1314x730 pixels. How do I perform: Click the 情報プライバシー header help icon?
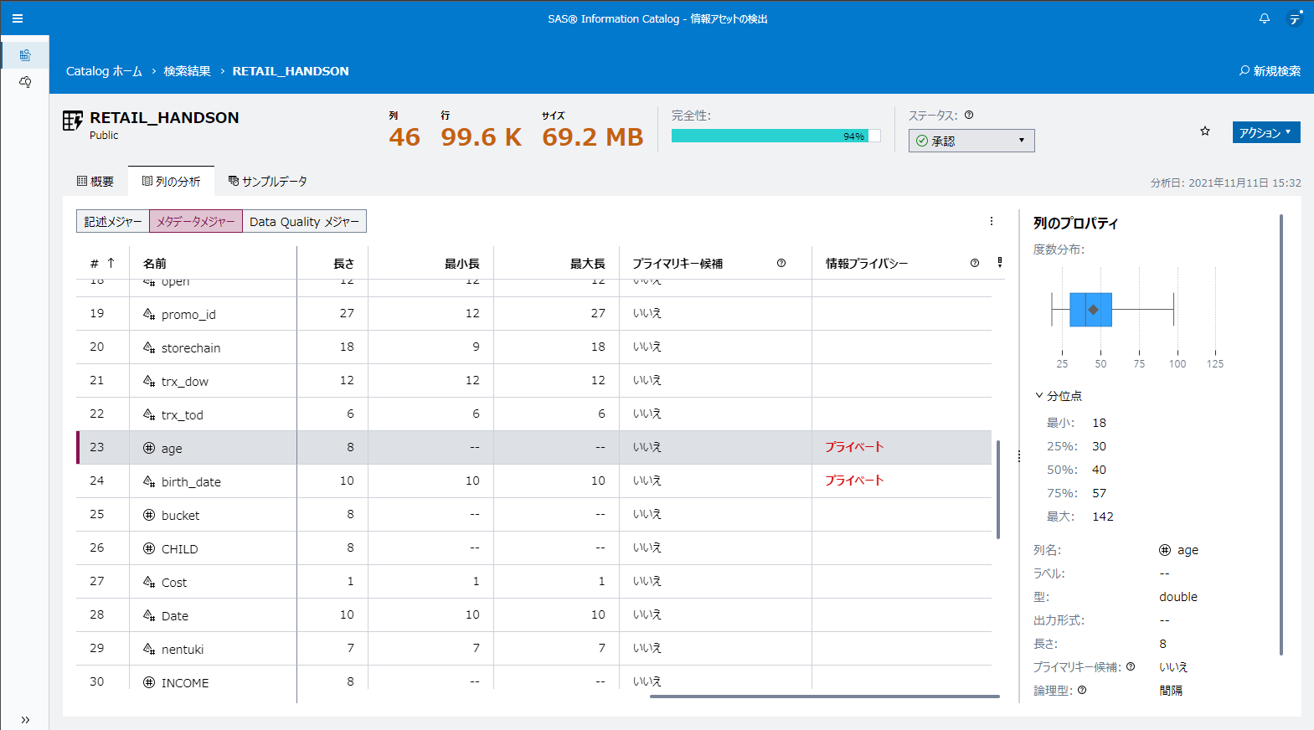pos(975,263)
